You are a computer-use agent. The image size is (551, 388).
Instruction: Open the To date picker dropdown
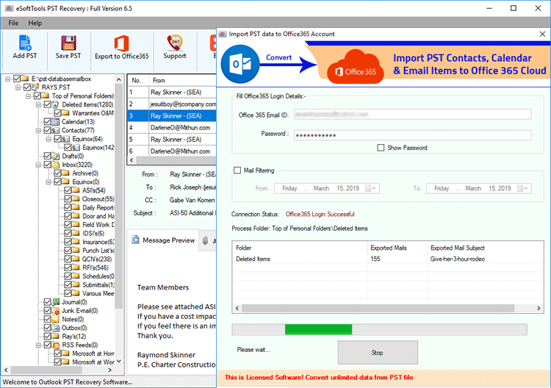522,188
